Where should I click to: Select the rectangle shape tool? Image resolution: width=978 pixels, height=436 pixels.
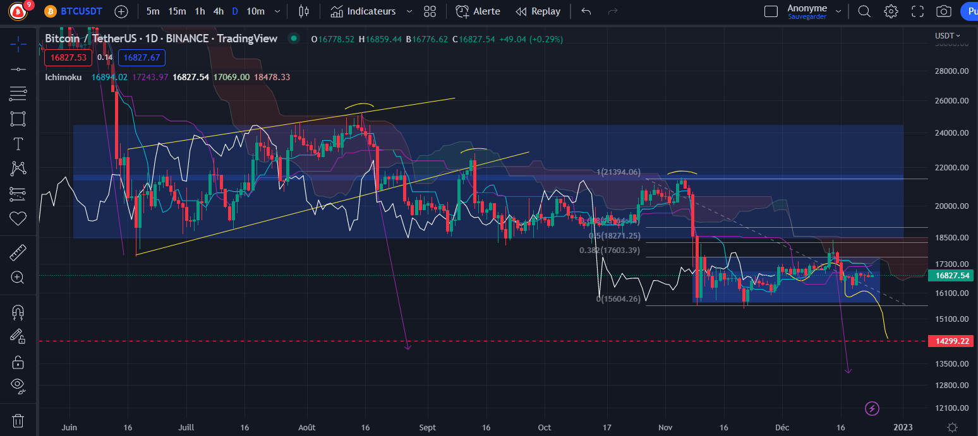click(18, 119)
